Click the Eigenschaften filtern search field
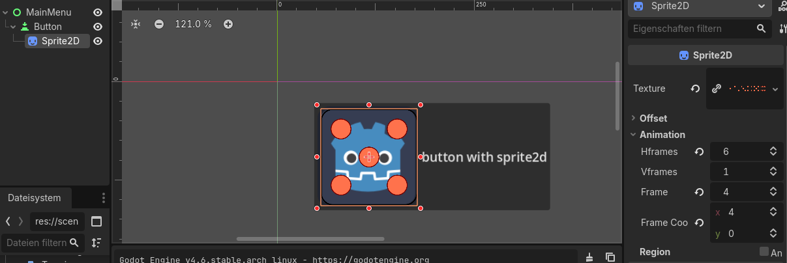The image size is (787, 263). (x=691, y=29)
